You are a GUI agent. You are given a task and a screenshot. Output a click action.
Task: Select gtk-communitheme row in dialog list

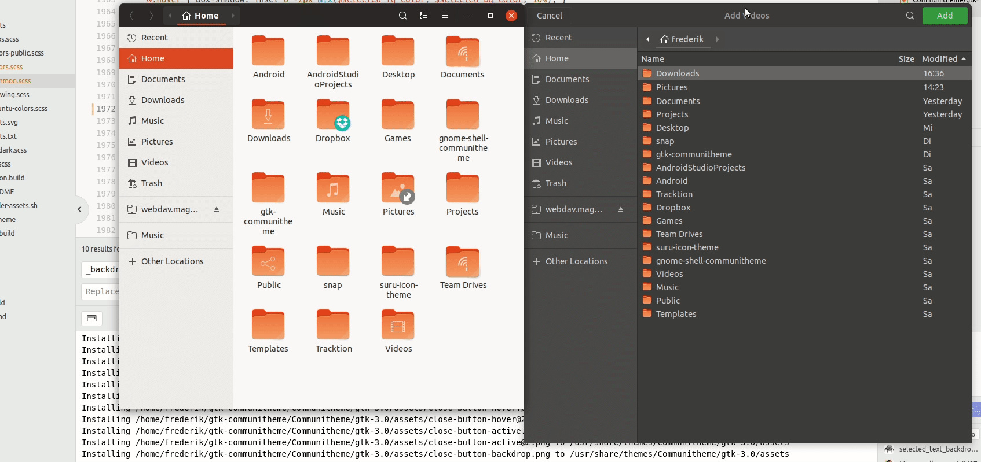tap(804, 154)
